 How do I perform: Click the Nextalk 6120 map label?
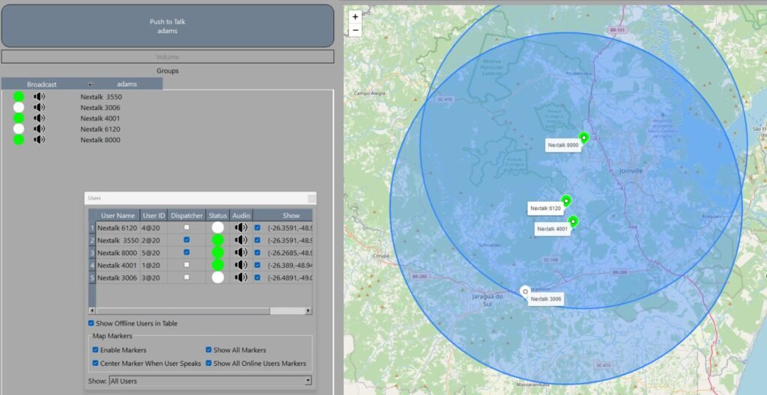tap(545, 208)
